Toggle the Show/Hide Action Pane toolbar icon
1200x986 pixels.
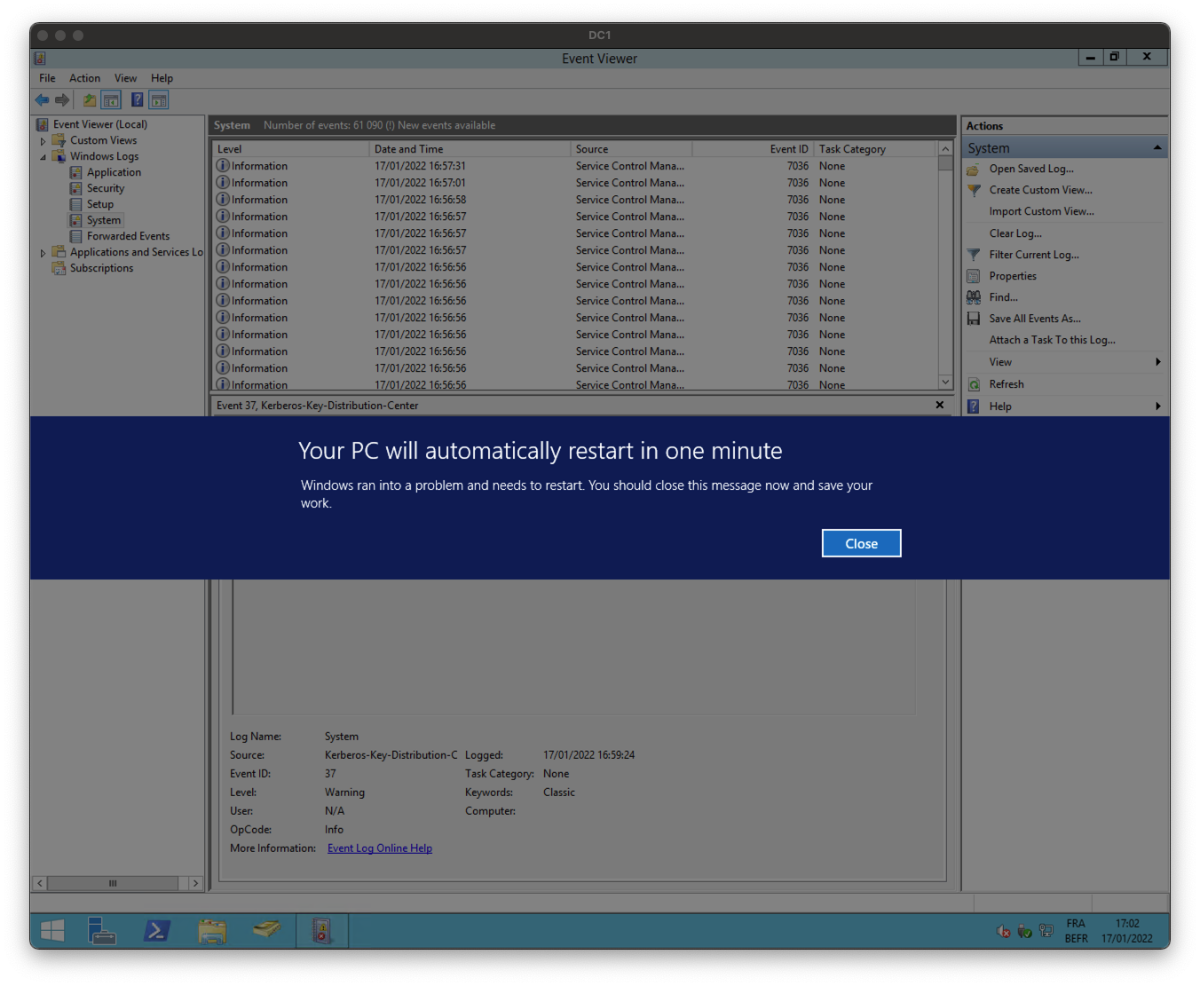click(x=159, y=100)
